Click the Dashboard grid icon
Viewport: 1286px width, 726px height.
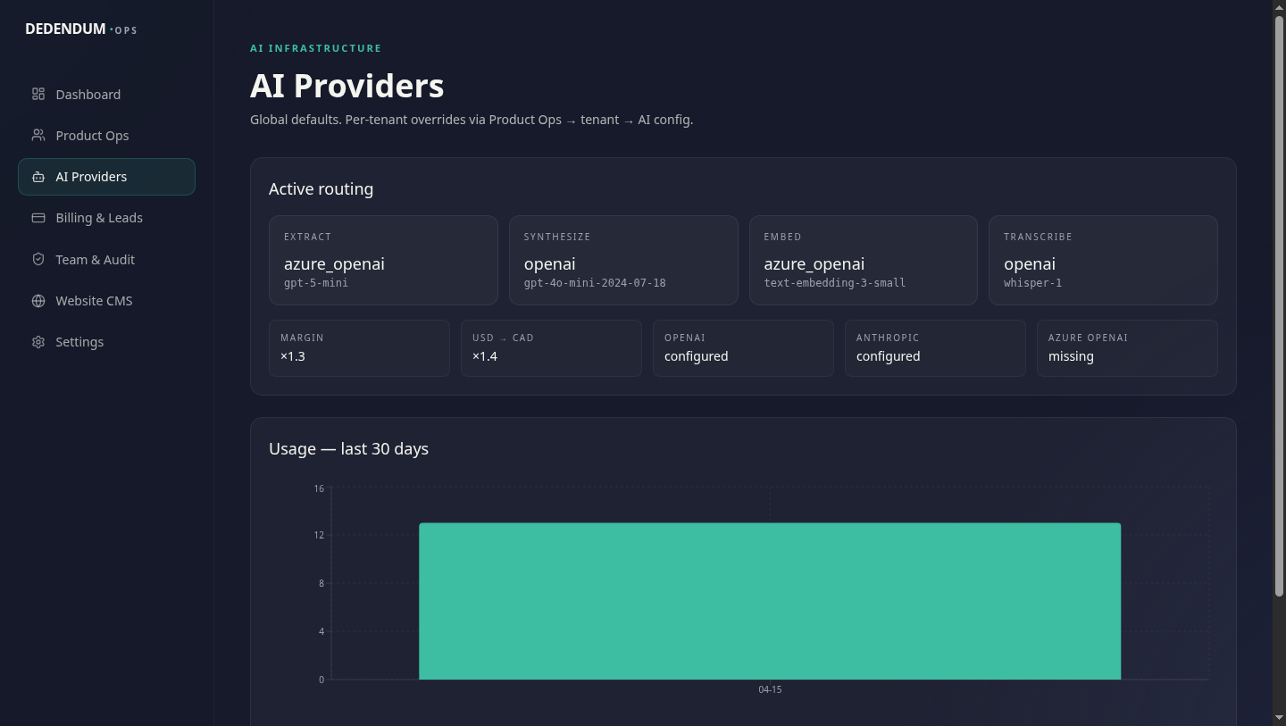38,94
